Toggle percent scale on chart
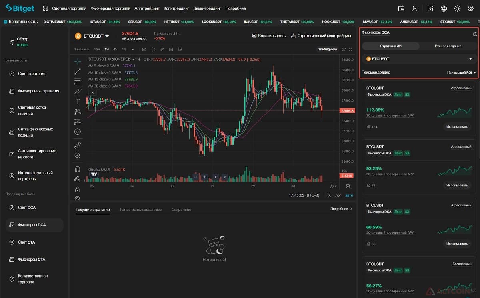The width and height of the screenshot is (480, 298). click(329, 196)
